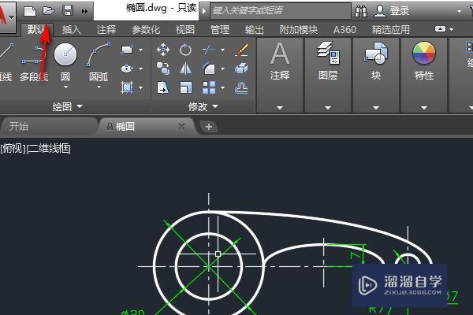The image size is (473, 315).
Task: Select the Stretch tool
Action: coord(163,87)
